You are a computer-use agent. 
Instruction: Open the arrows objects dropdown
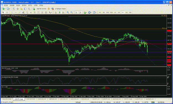[x=50, y=12]
